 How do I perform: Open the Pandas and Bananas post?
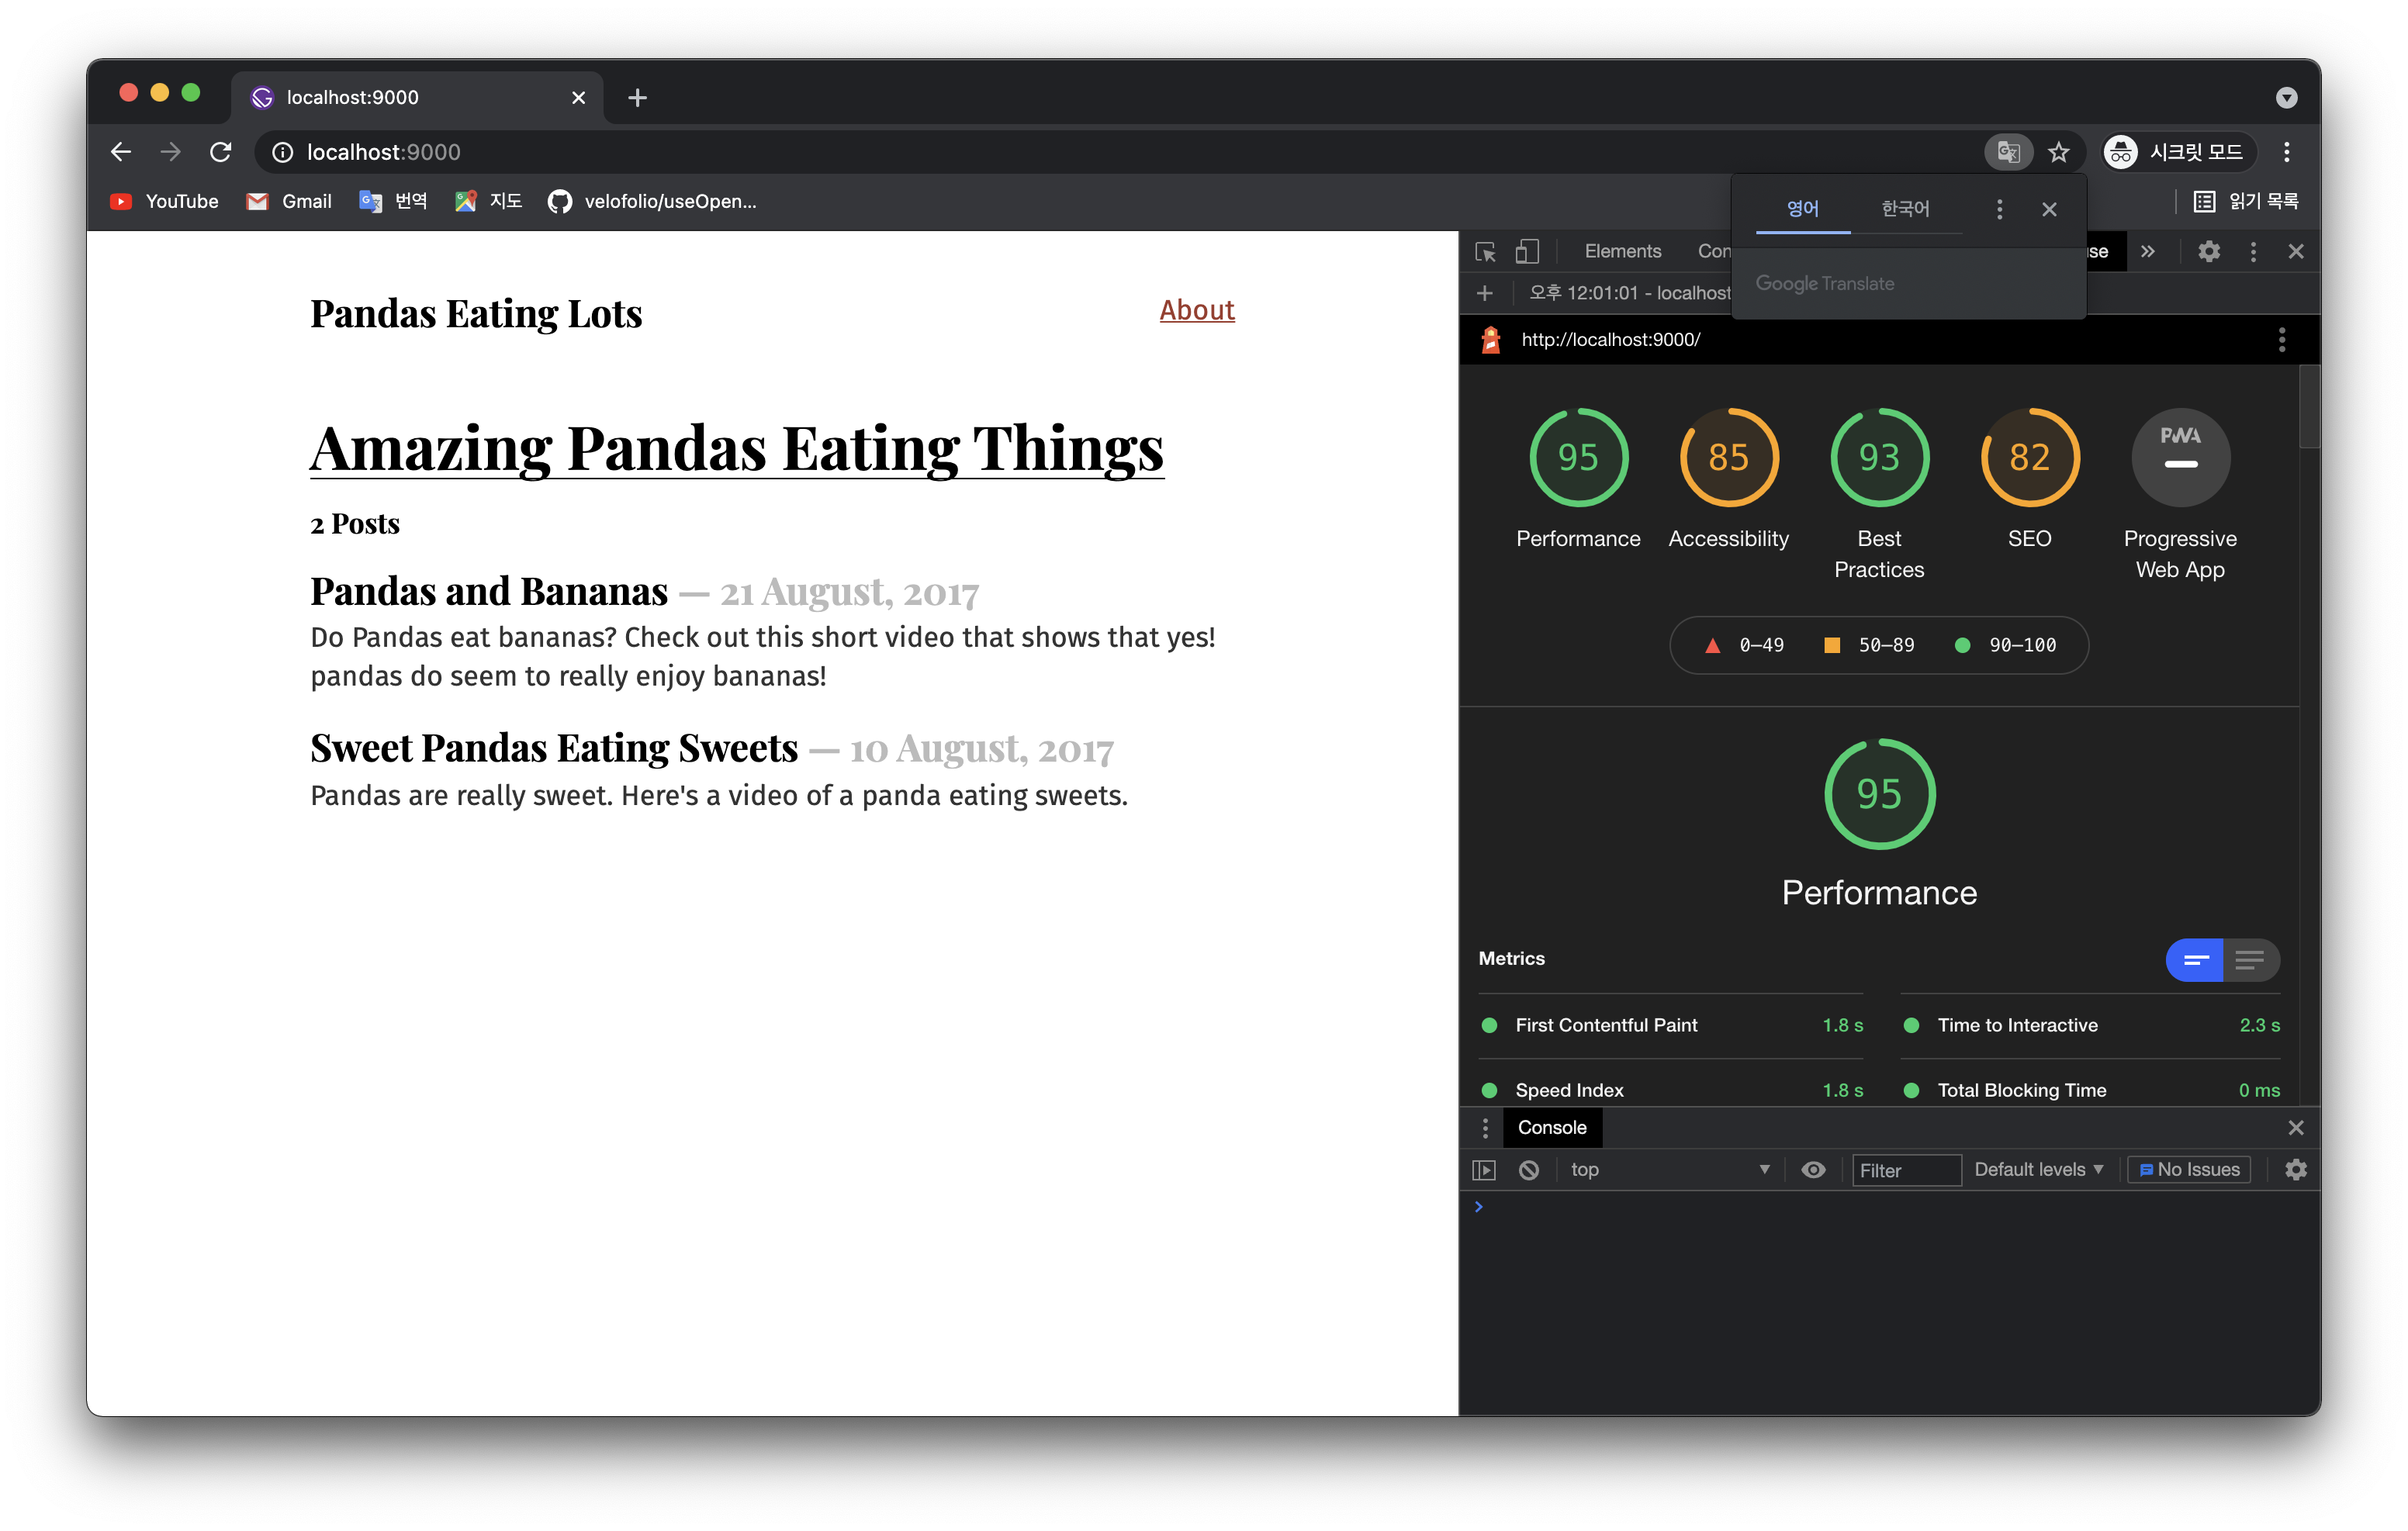(x=488, y=592)
